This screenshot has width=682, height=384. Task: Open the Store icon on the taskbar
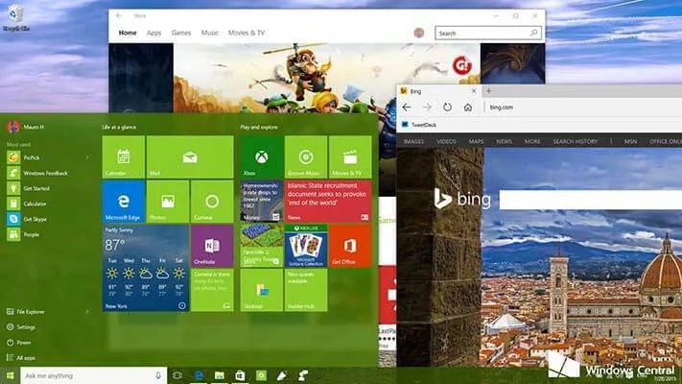(x=240, y=375)
